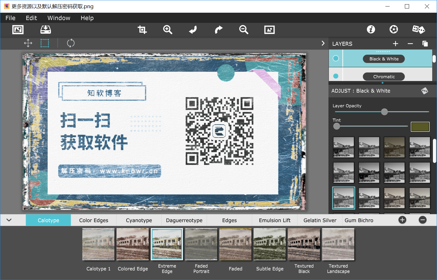
Task: Choose the highlighted Black & White preset thumbnail
Action: [344, 198]
